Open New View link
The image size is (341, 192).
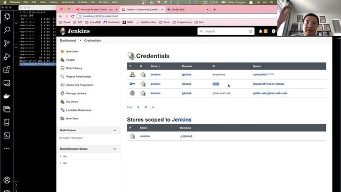coord(72,118)
